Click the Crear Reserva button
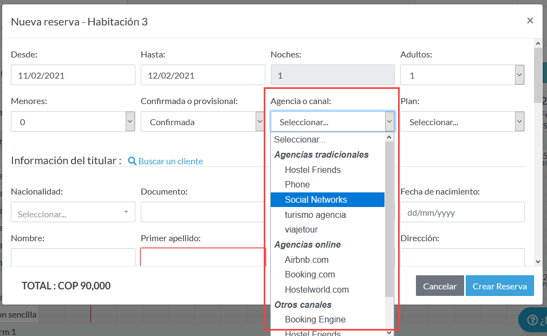 [499, 286]
